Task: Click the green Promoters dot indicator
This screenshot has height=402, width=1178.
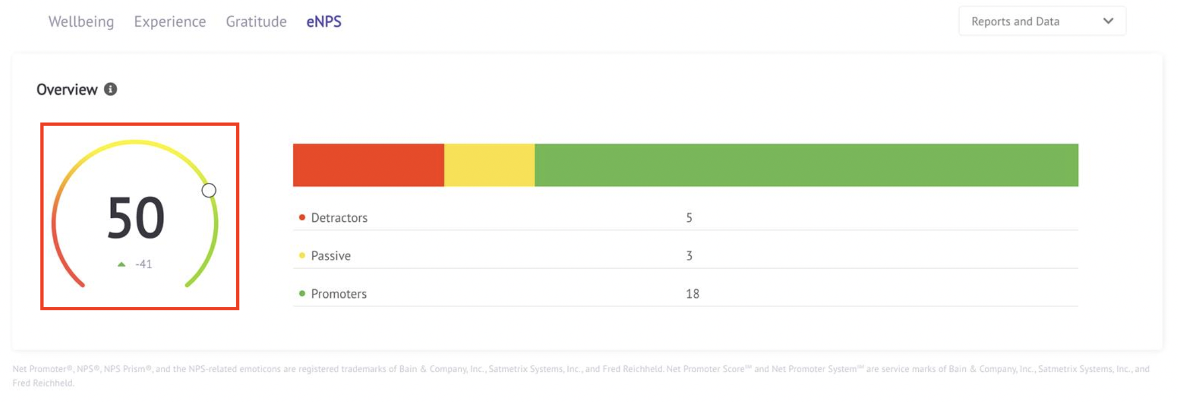Action: 301,293
